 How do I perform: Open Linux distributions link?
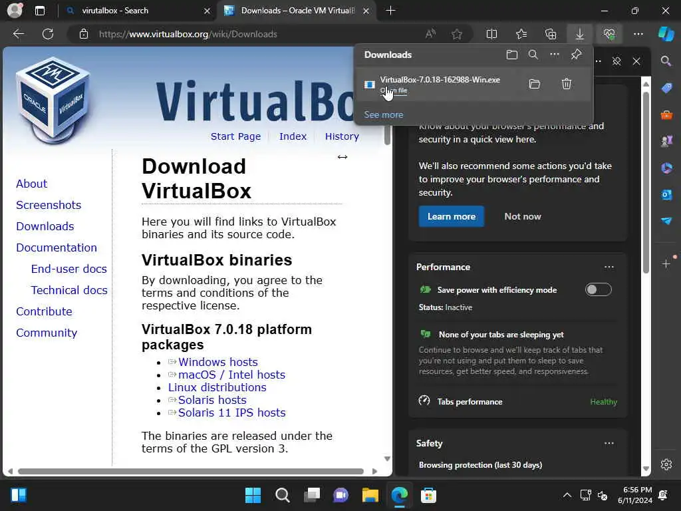click(217, 387)
